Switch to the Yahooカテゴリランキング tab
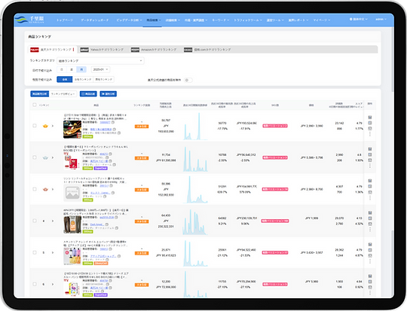This screenshot has width=407, height=311. 102,50
